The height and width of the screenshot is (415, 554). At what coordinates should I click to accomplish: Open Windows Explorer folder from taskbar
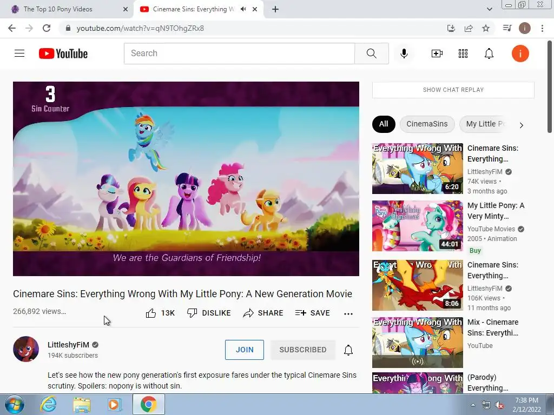tap(82, 404)
